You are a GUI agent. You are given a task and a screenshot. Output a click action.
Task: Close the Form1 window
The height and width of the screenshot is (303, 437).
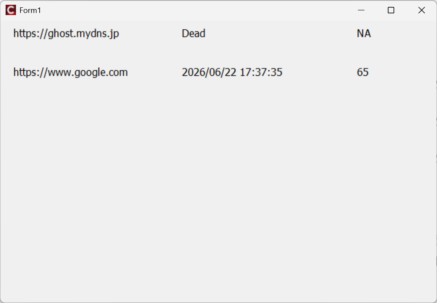pyautogui.click(x=421, y=10)
